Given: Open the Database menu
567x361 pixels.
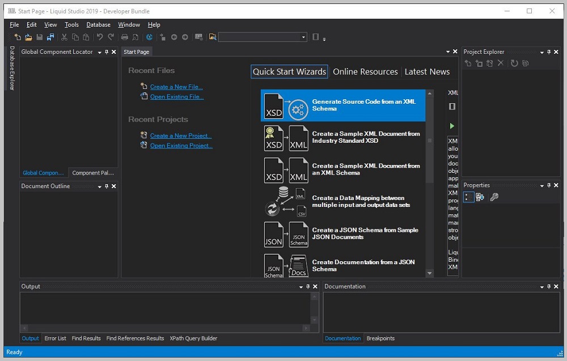Looking at the screenshot, I should pyautogui.click(x=98, y=24).
